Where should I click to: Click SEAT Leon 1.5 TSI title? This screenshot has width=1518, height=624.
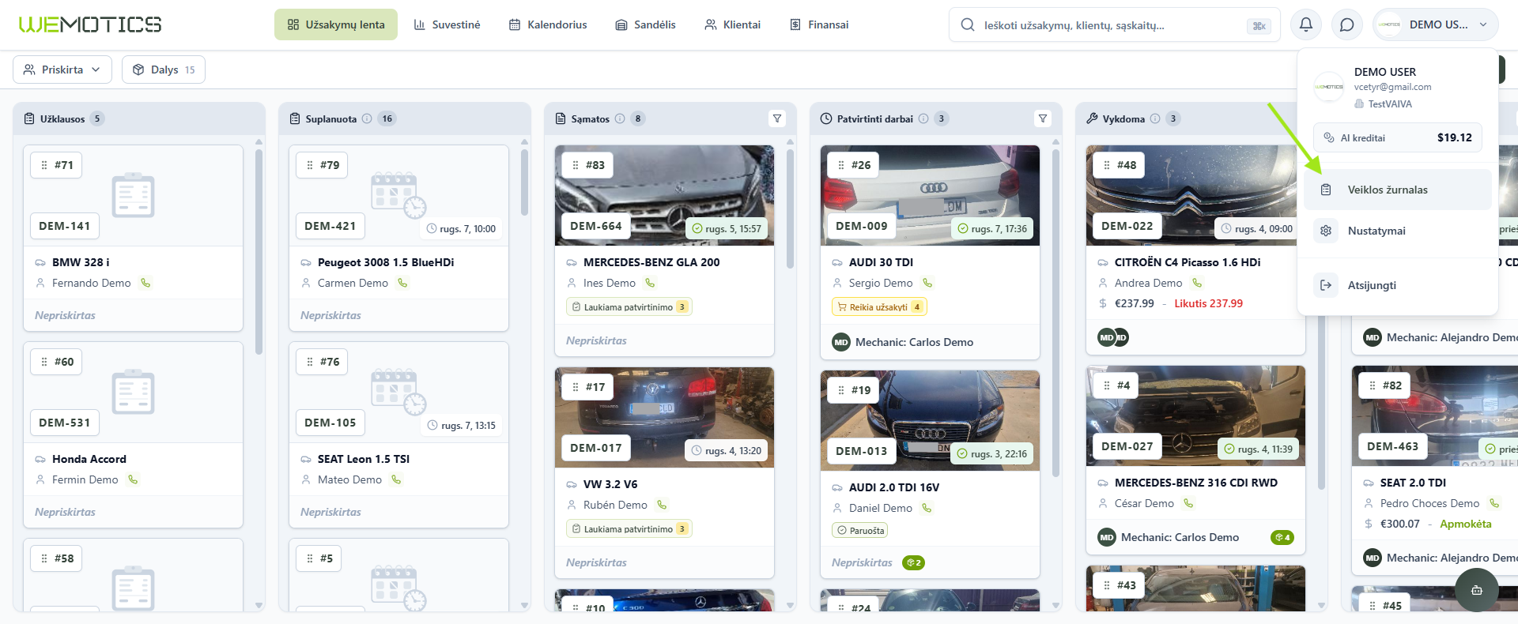point(364,459)
